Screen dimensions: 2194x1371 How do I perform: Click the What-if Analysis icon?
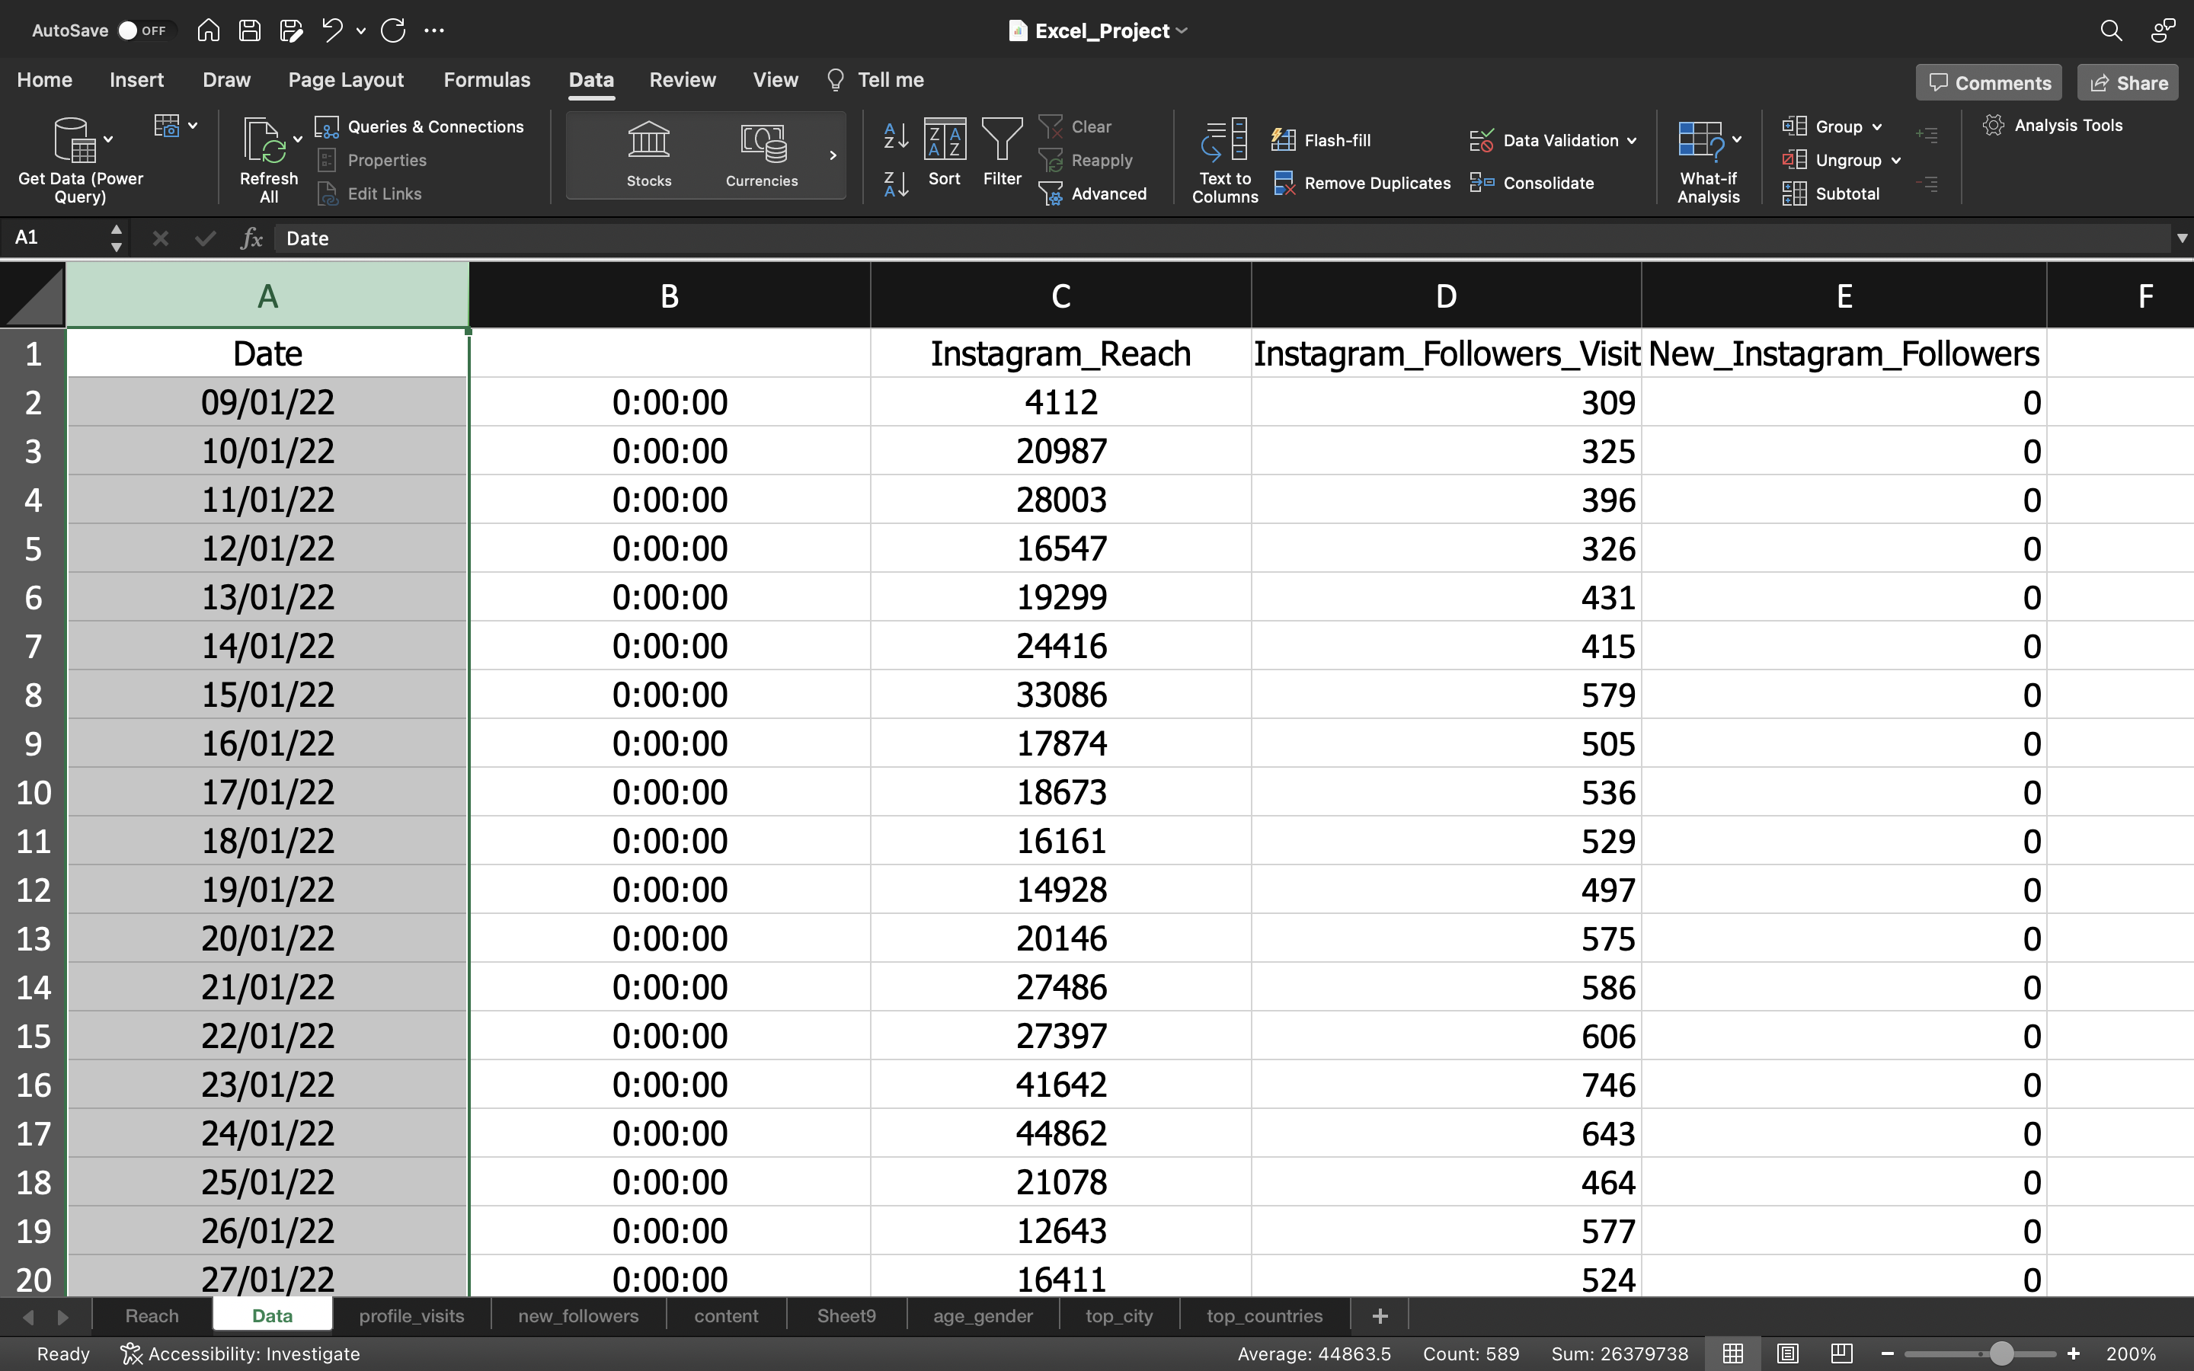tap(1701, 141)
